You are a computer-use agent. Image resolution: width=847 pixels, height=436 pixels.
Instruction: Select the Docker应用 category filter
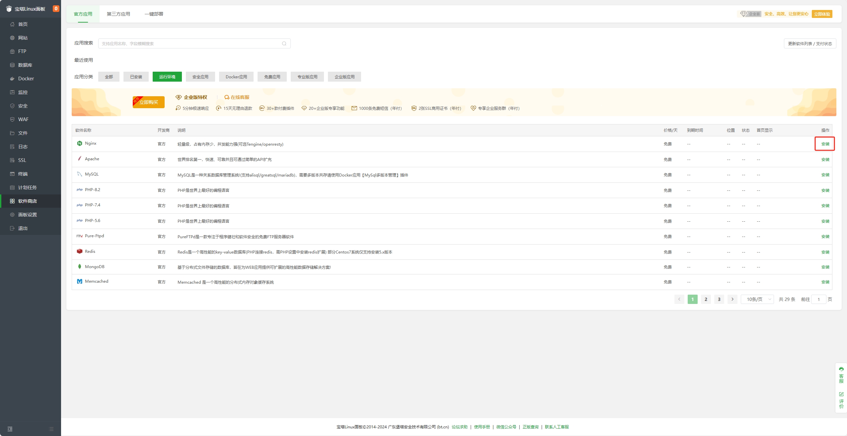[x=236, y=77]
